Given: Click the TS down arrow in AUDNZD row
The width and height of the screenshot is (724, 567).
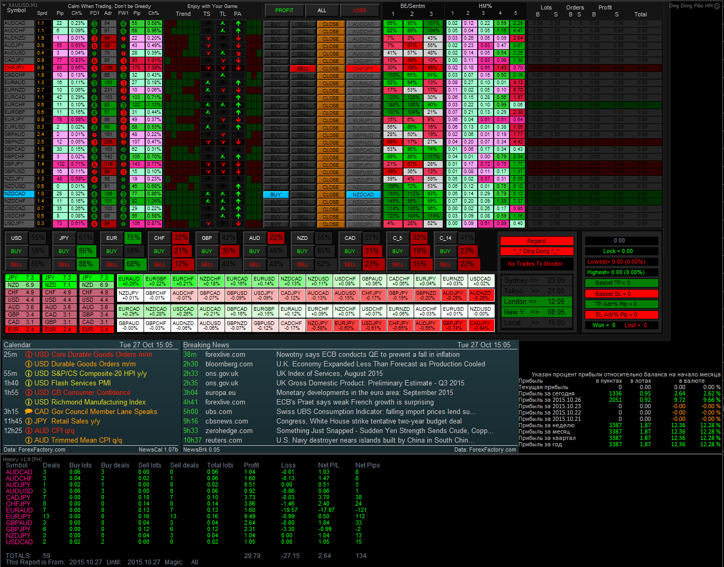Looking at the screenshot, I should 208,39.
